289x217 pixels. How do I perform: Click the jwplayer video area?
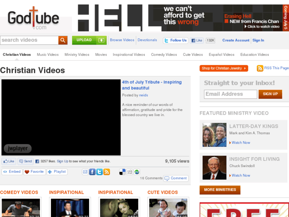(61, 117)
